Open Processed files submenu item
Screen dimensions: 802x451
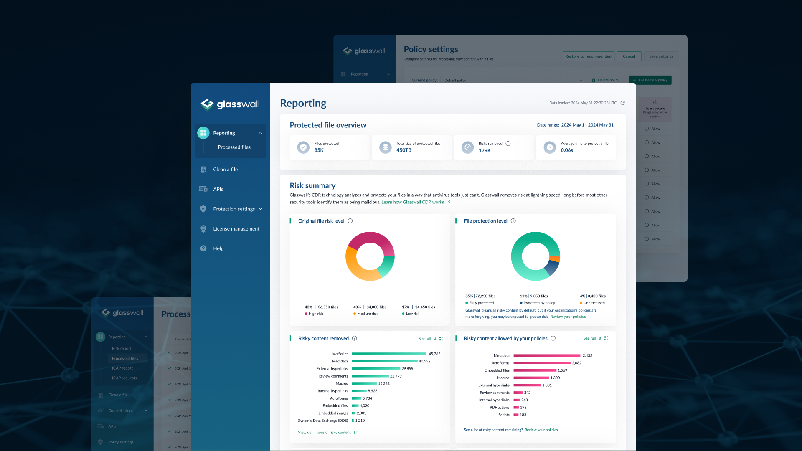[234, 147]
